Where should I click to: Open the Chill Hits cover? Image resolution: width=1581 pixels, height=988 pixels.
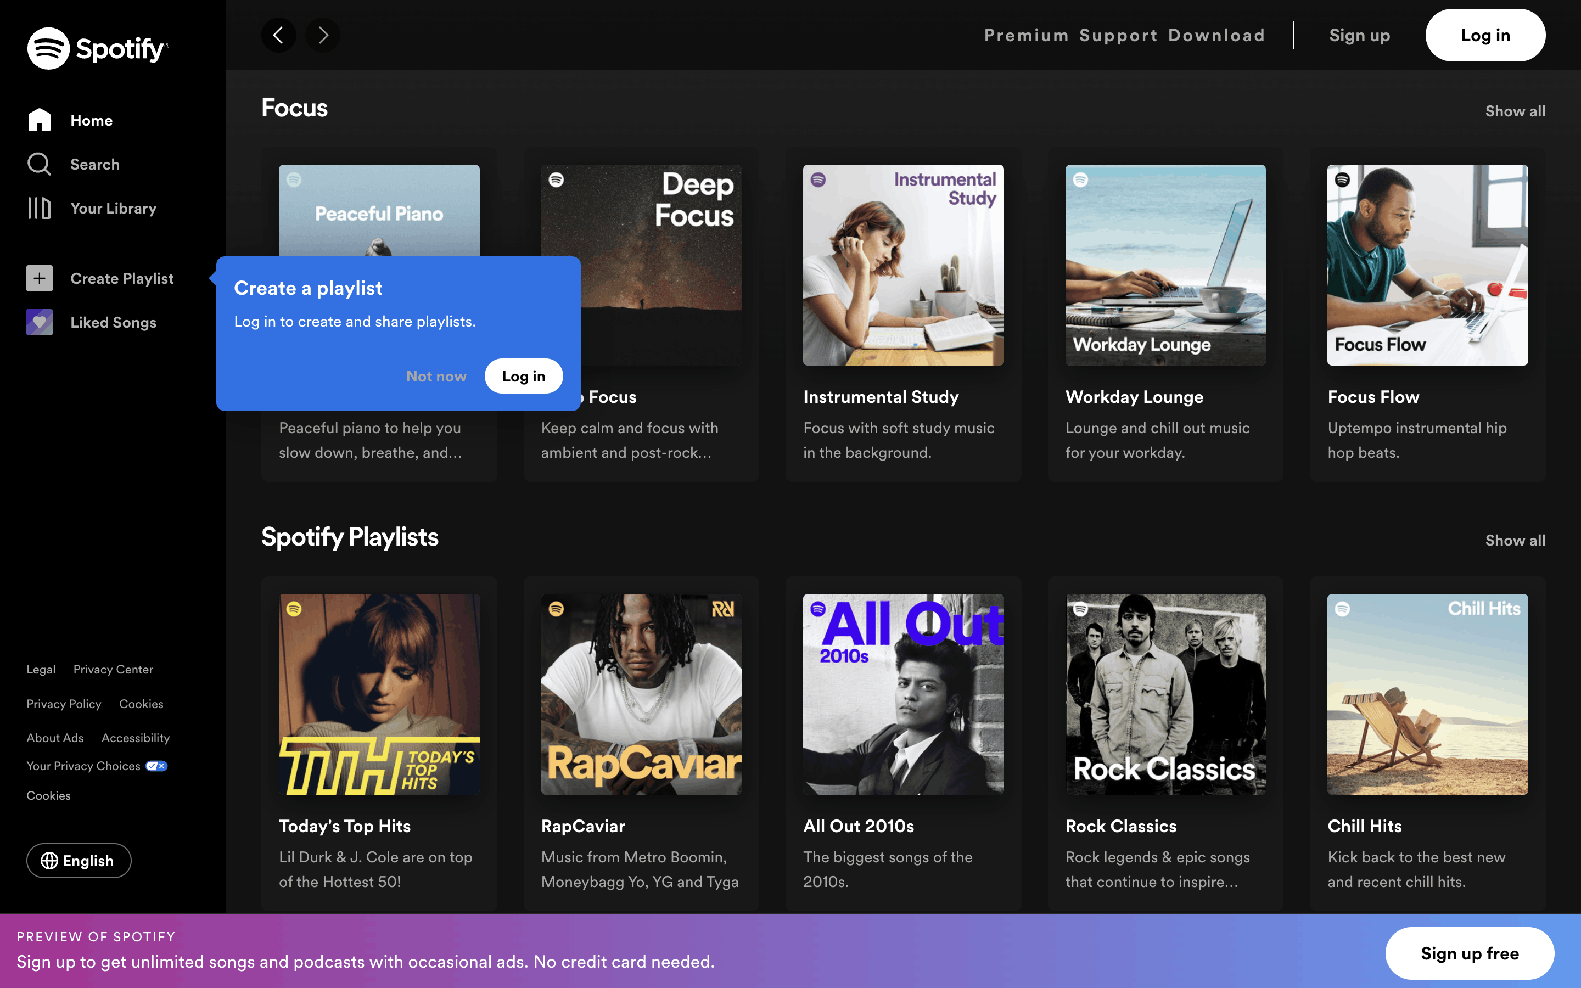1427,694
